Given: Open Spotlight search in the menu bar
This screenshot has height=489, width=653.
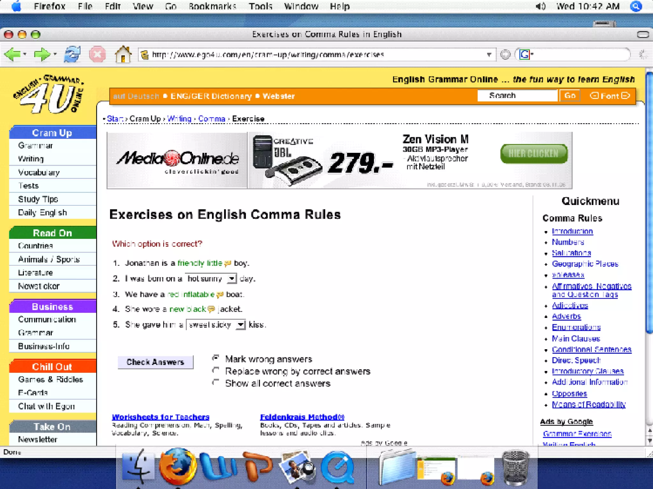Looking at the screenshot, I should pos(636,6).
